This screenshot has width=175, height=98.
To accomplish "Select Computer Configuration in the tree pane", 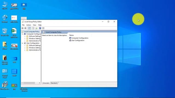I will (33, 34).
